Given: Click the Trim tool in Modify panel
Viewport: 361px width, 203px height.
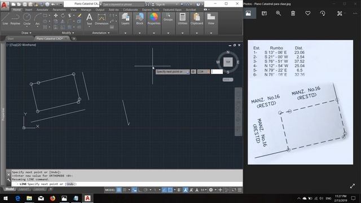Looking at the screenshot, I should pos(69,16).
